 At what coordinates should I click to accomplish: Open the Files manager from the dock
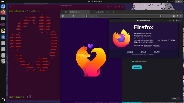click(3, 19)
